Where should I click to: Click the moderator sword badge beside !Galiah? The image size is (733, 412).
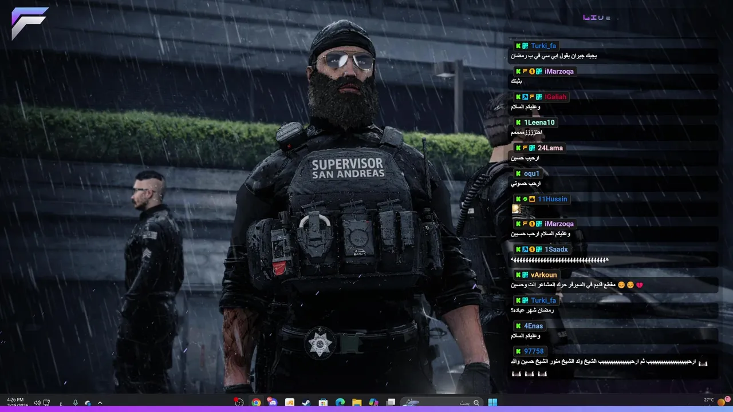pyautogui.click(x=525, y=97)
